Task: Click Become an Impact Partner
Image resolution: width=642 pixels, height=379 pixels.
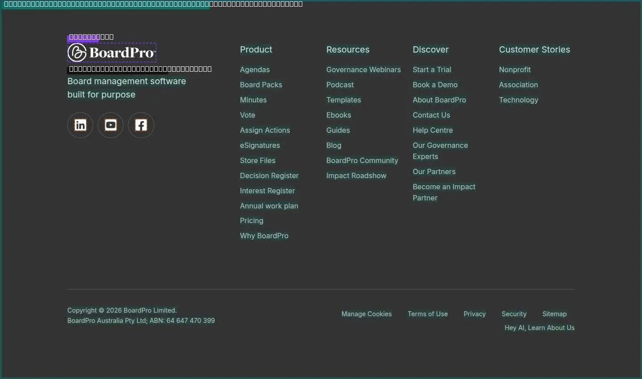Action: coord(444,192)
